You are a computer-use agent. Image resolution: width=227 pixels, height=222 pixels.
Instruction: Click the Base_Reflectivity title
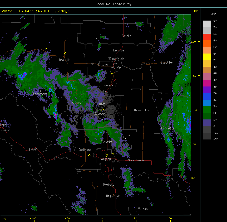click(x=113, y=4)
